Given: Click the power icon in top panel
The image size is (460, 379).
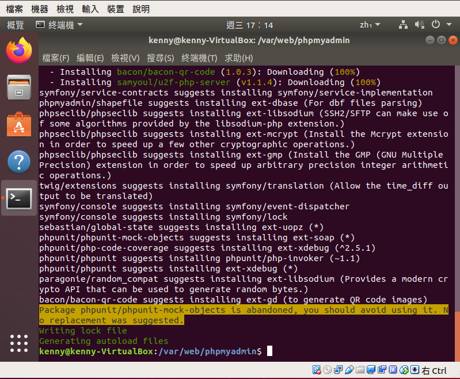Looking at the screenshot, I should (x=436, y=24).
